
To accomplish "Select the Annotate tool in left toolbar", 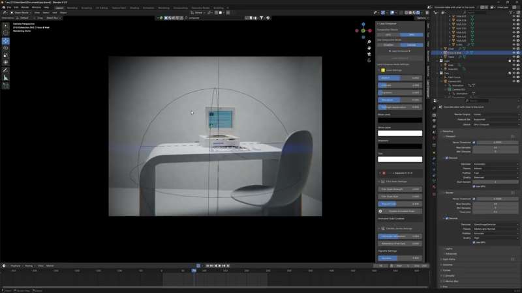I will [x=6, y=70].
